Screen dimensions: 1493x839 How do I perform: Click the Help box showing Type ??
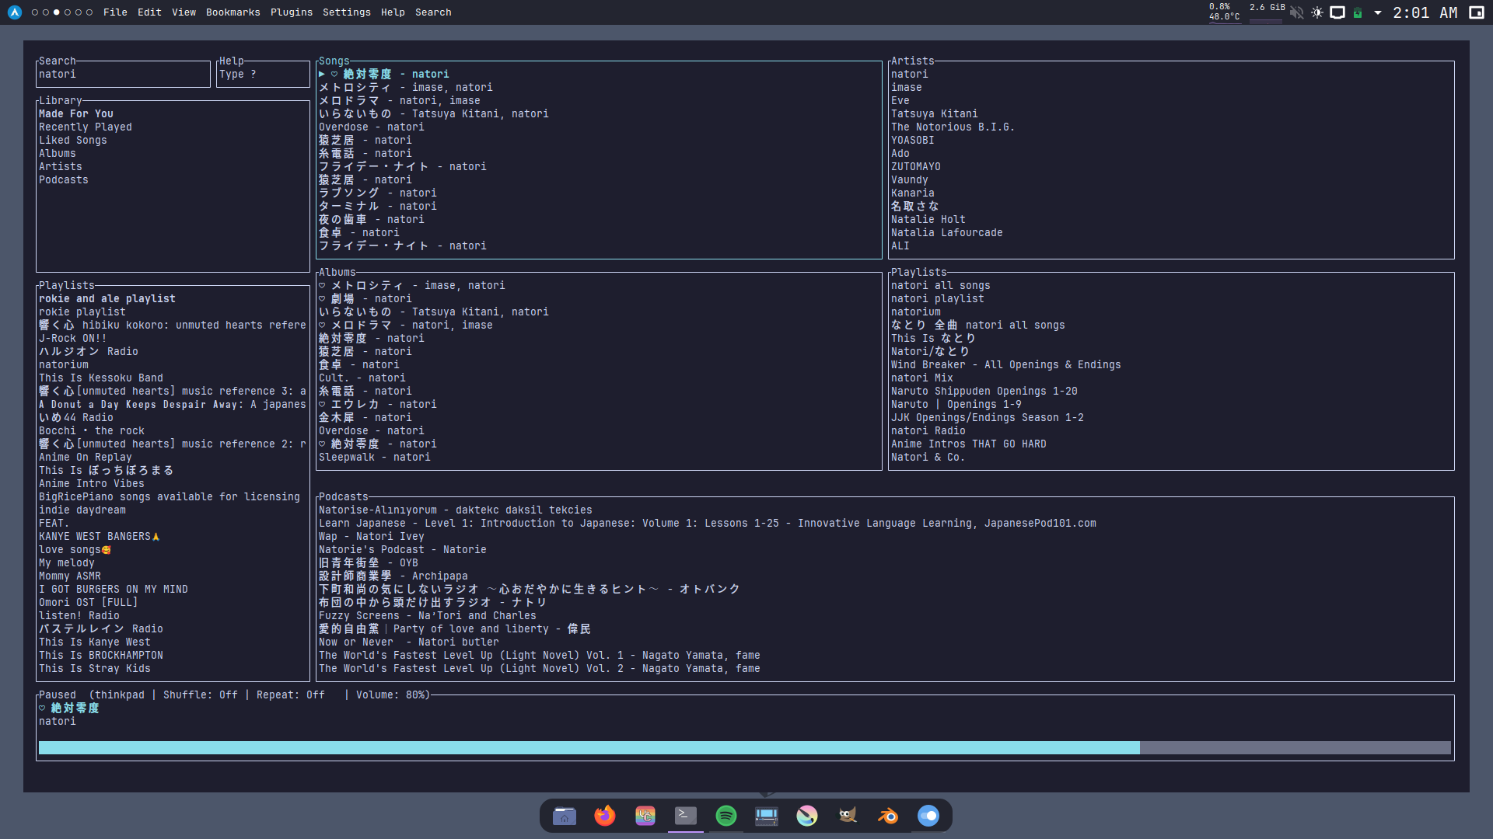[x=263, y=75]
